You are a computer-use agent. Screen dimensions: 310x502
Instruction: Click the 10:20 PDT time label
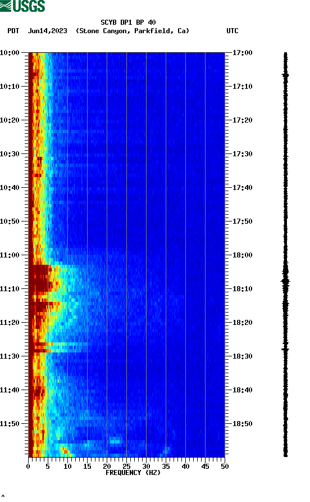pos(10,120)
